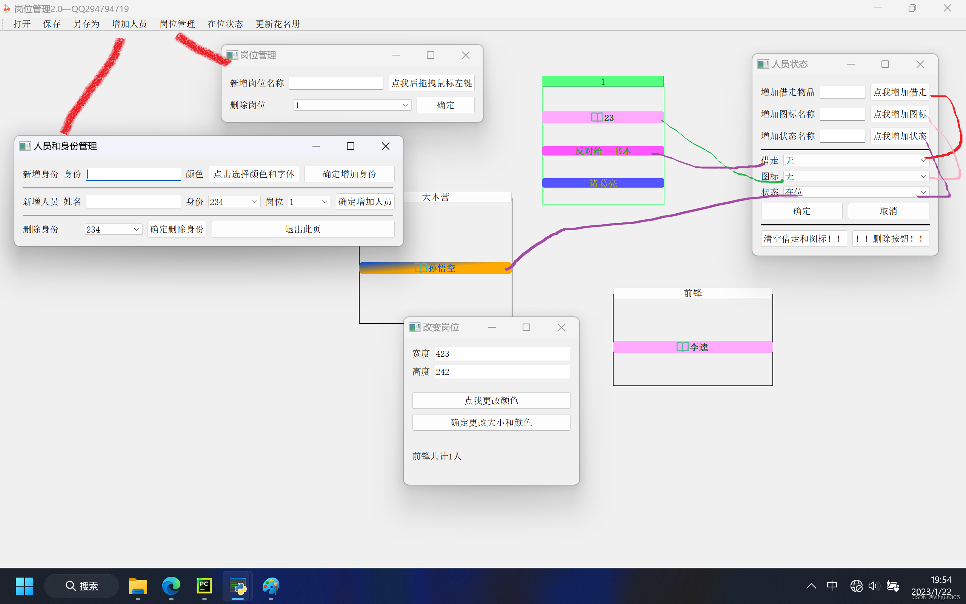
Task: Open PyCharm from the taskbar
Action: point(205,586)
